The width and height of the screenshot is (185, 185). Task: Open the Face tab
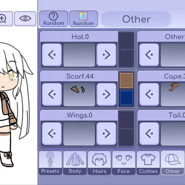tap(124, 163)
